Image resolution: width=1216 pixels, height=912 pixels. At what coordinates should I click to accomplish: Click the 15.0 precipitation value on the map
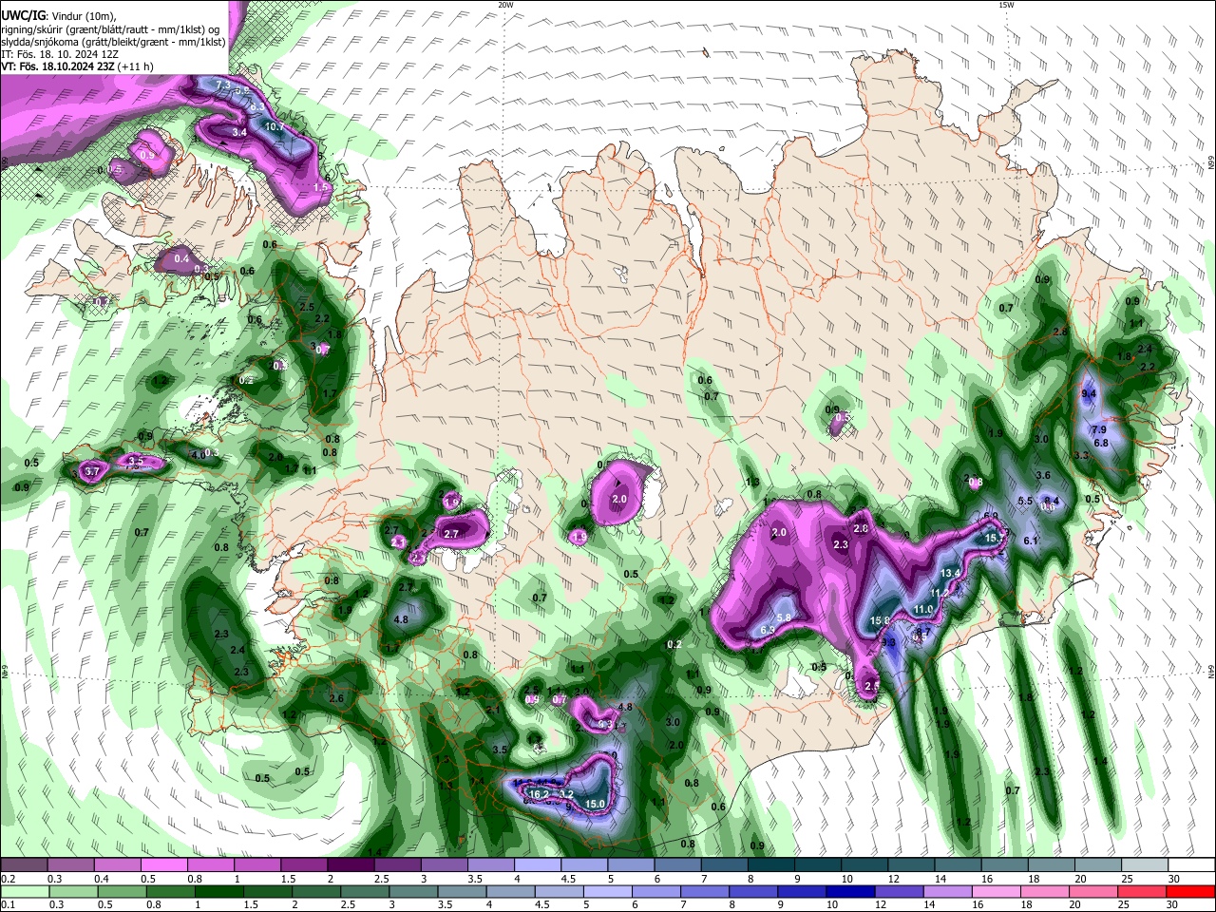pos(596,804)
